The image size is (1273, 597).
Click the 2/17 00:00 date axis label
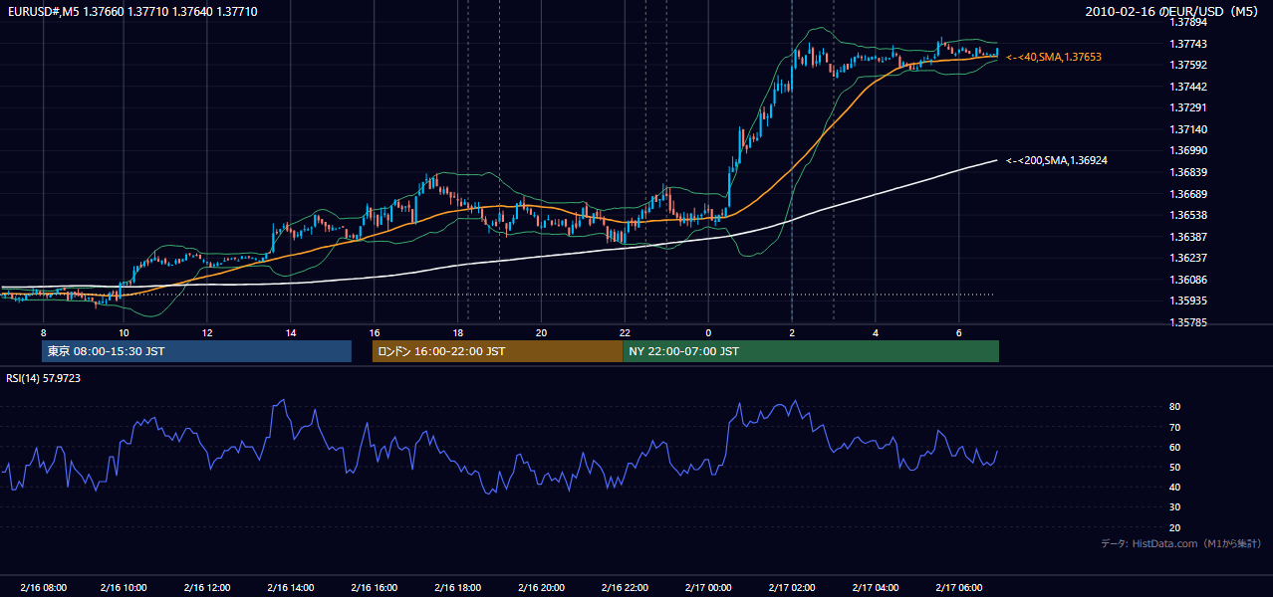point(707,587)
